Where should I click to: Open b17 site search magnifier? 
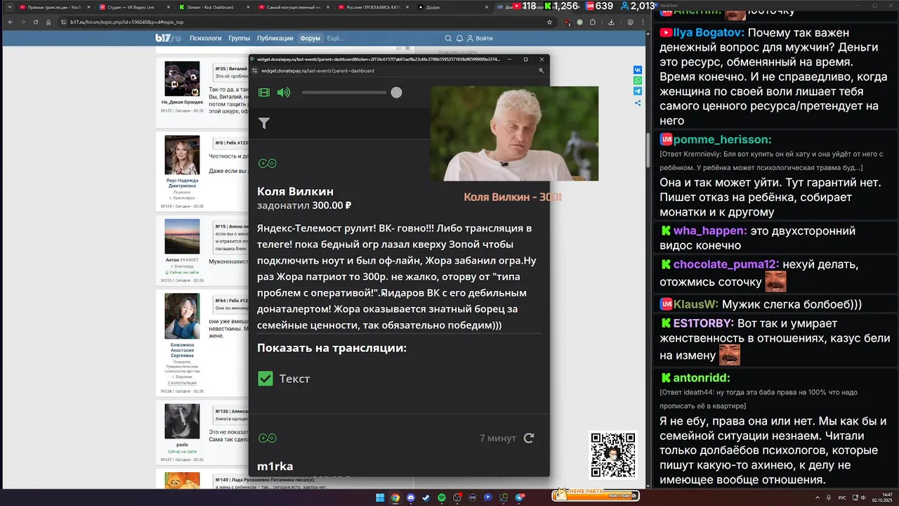click(448, 38)
